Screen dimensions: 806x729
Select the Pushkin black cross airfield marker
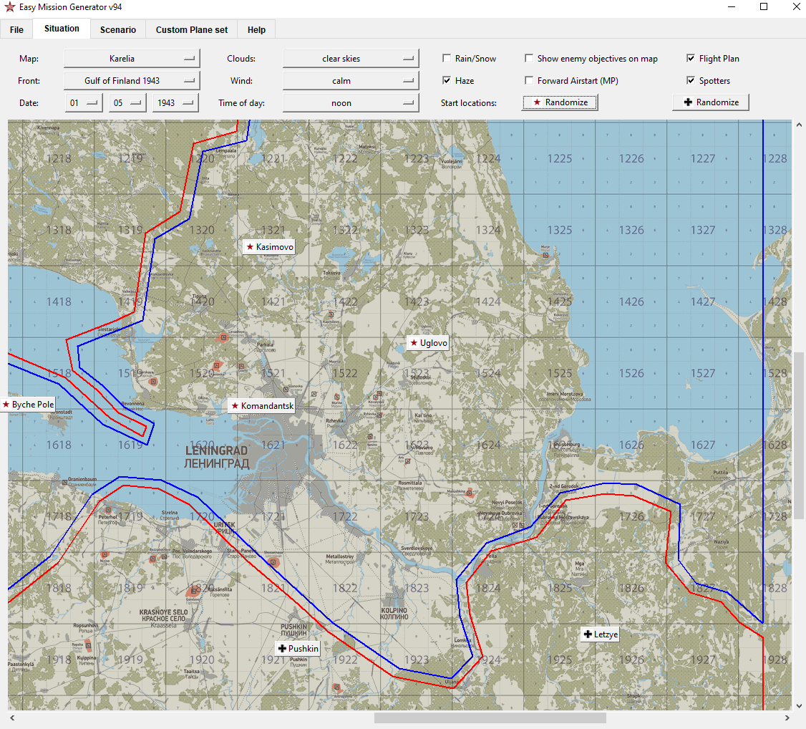pyautogui.click(x=298, y=649)
